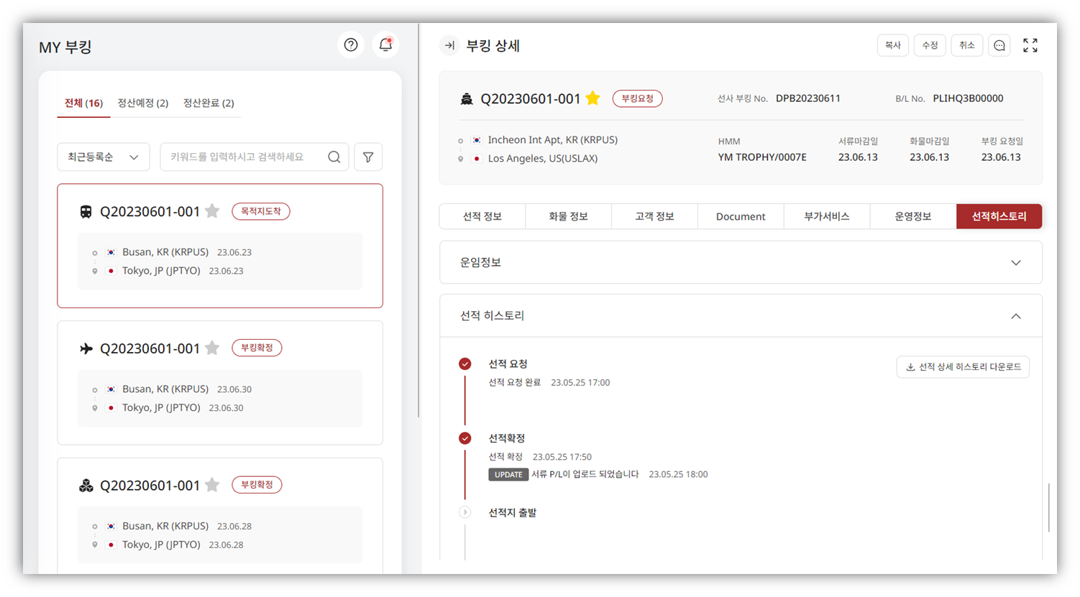This screenshot has height=597, width=1080.
Task: Expand booking detail to fullscreen
Action: coord(1030,46)
